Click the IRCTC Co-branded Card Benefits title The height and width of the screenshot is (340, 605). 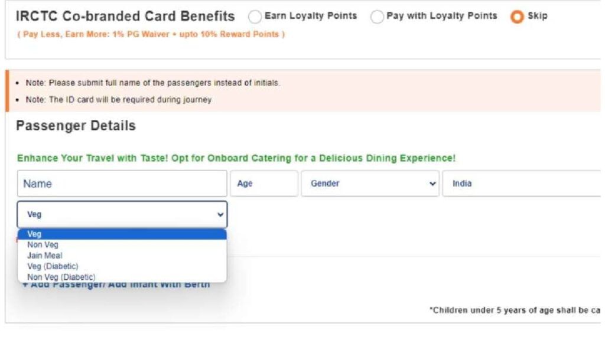coord(125,17)
